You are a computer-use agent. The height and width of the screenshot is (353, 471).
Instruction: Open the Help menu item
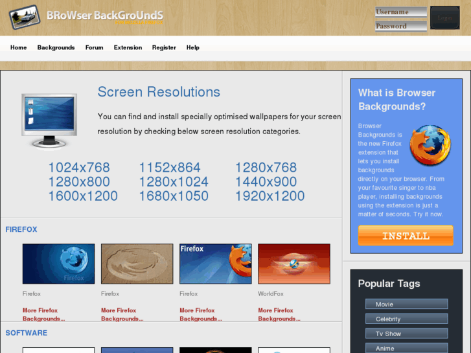[x=192, y=47]
